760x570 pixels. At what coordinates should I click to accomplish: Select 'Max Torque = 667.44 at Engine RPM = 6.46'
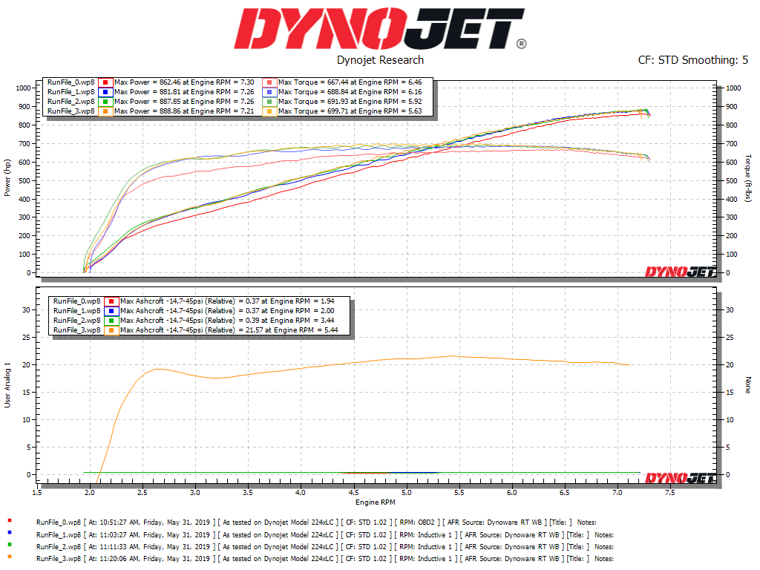pos(350,82)
